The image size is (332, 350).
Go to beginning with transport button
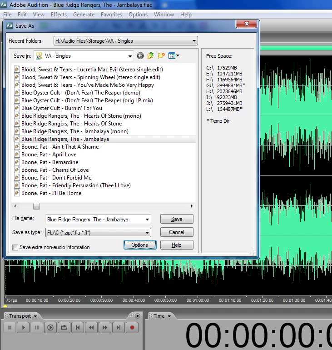78,327
